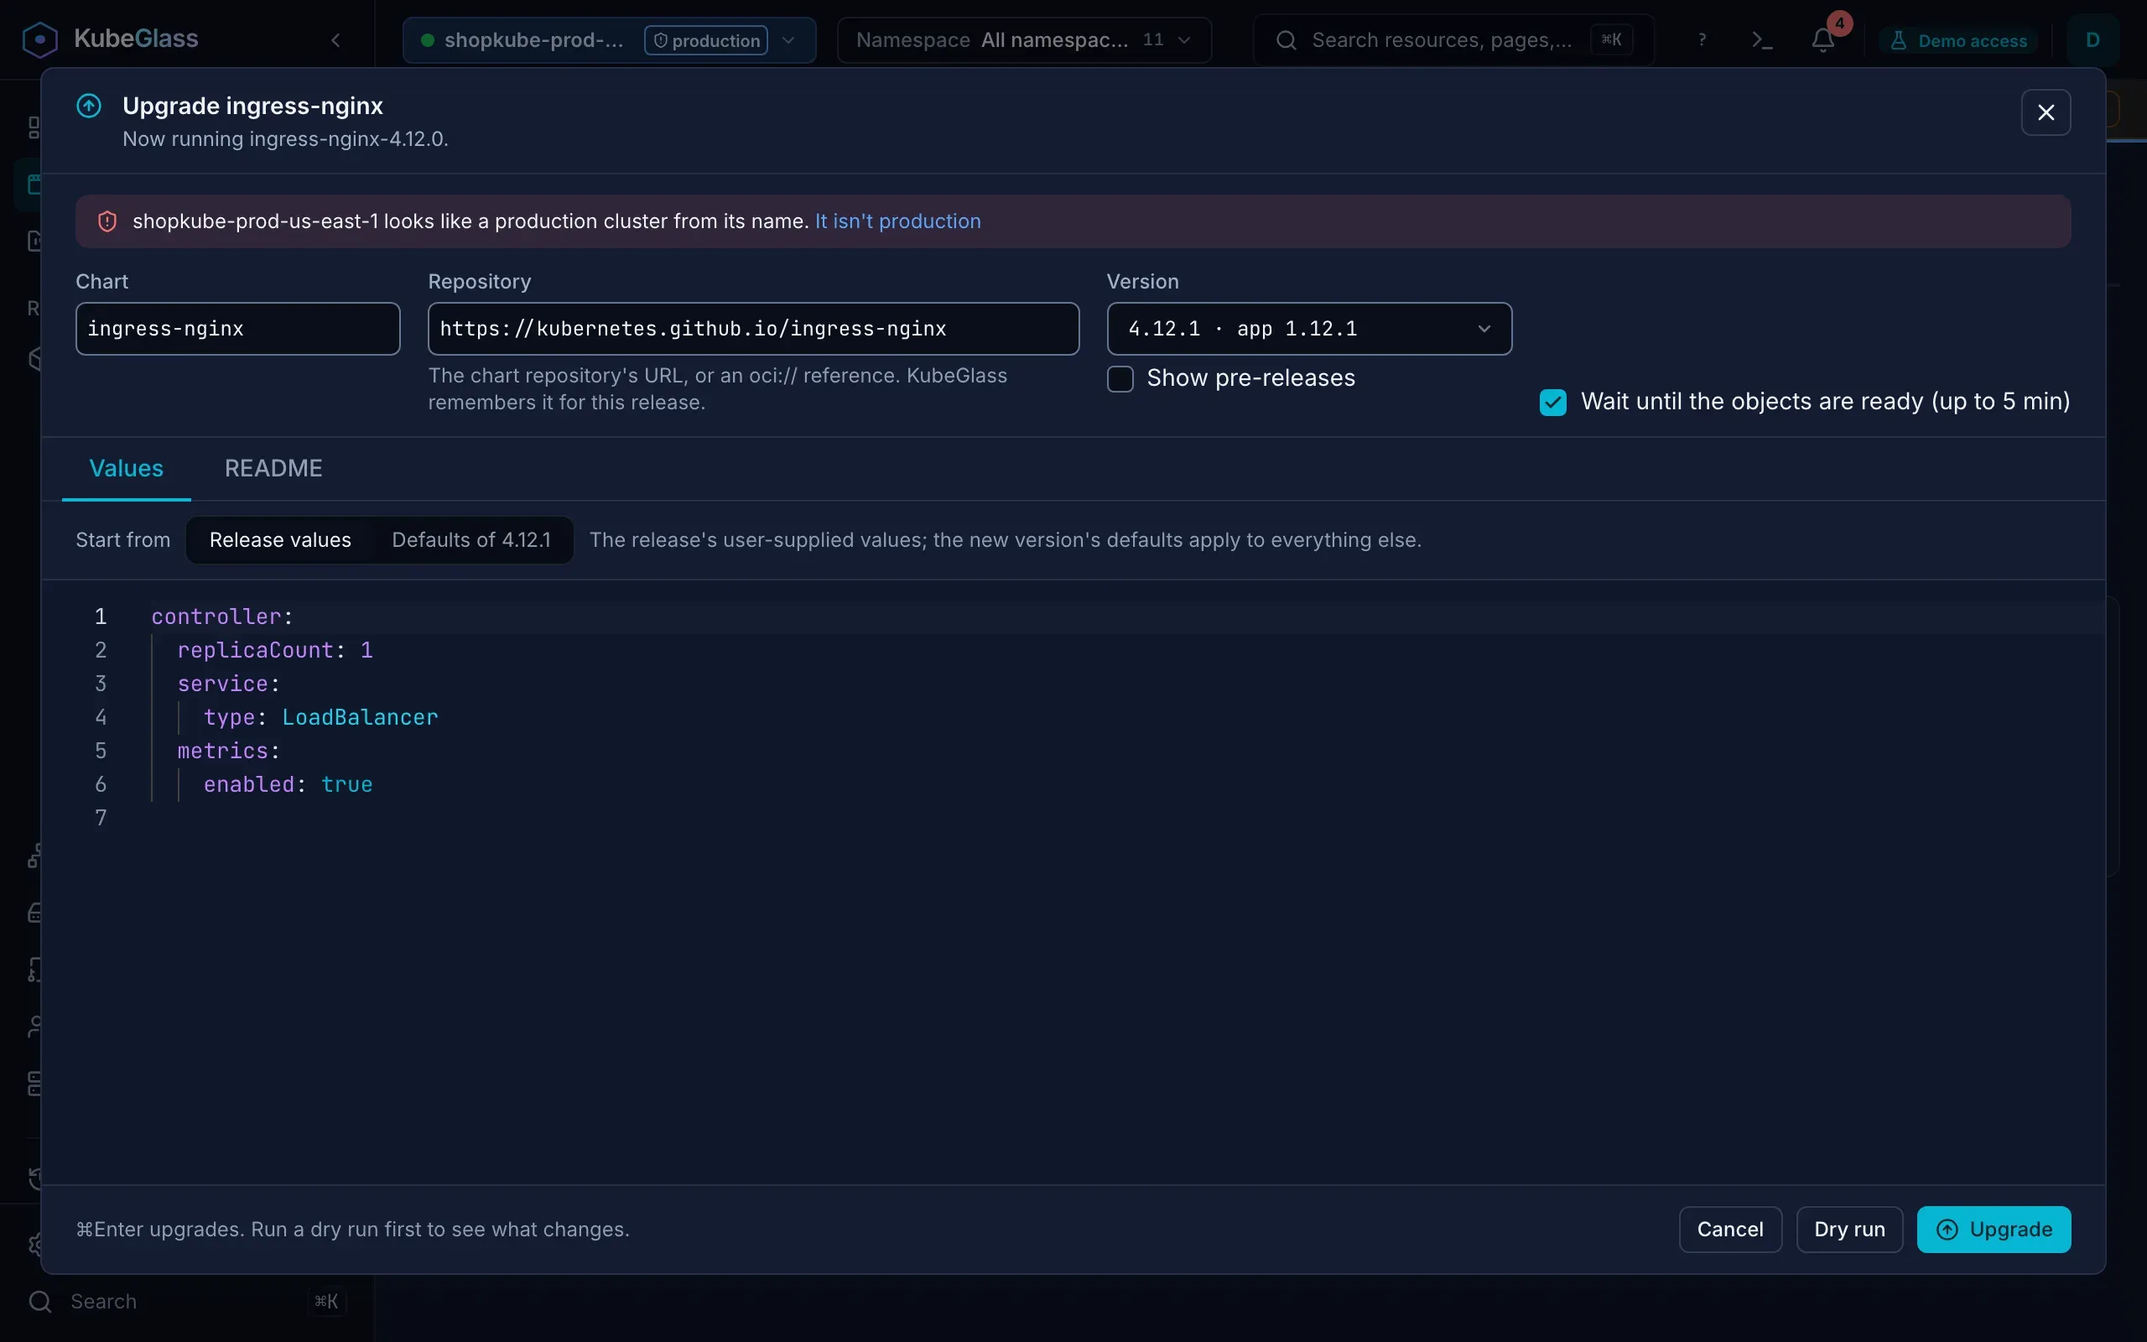Click the top Search resources field

(x=1453, y=40)
